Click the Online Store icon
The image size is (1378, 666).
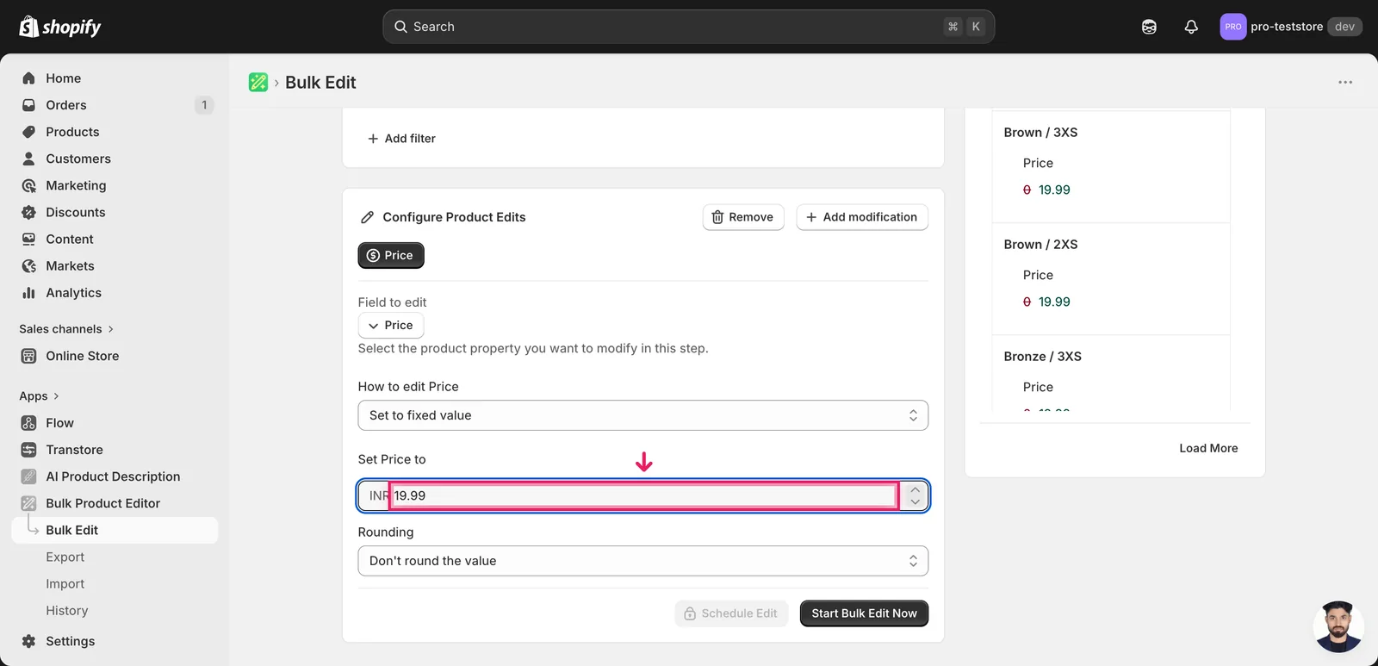tap(28, 356)
